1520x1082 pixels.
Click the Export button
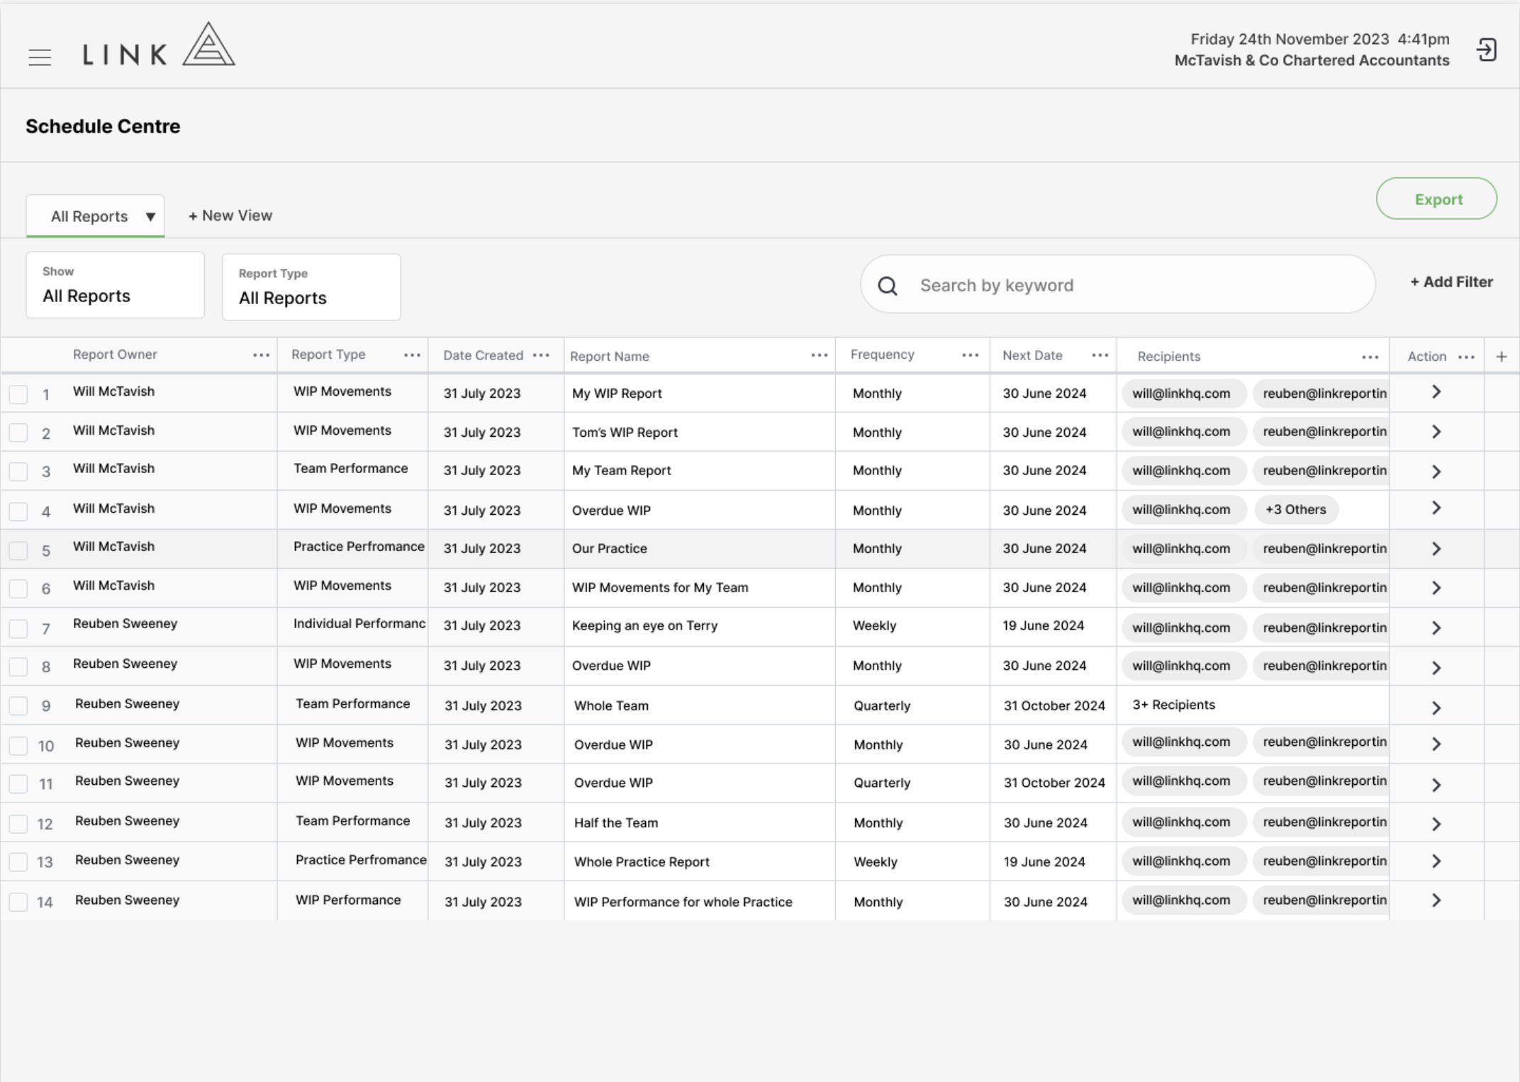pyautogui.click(x=1436, y=199)
